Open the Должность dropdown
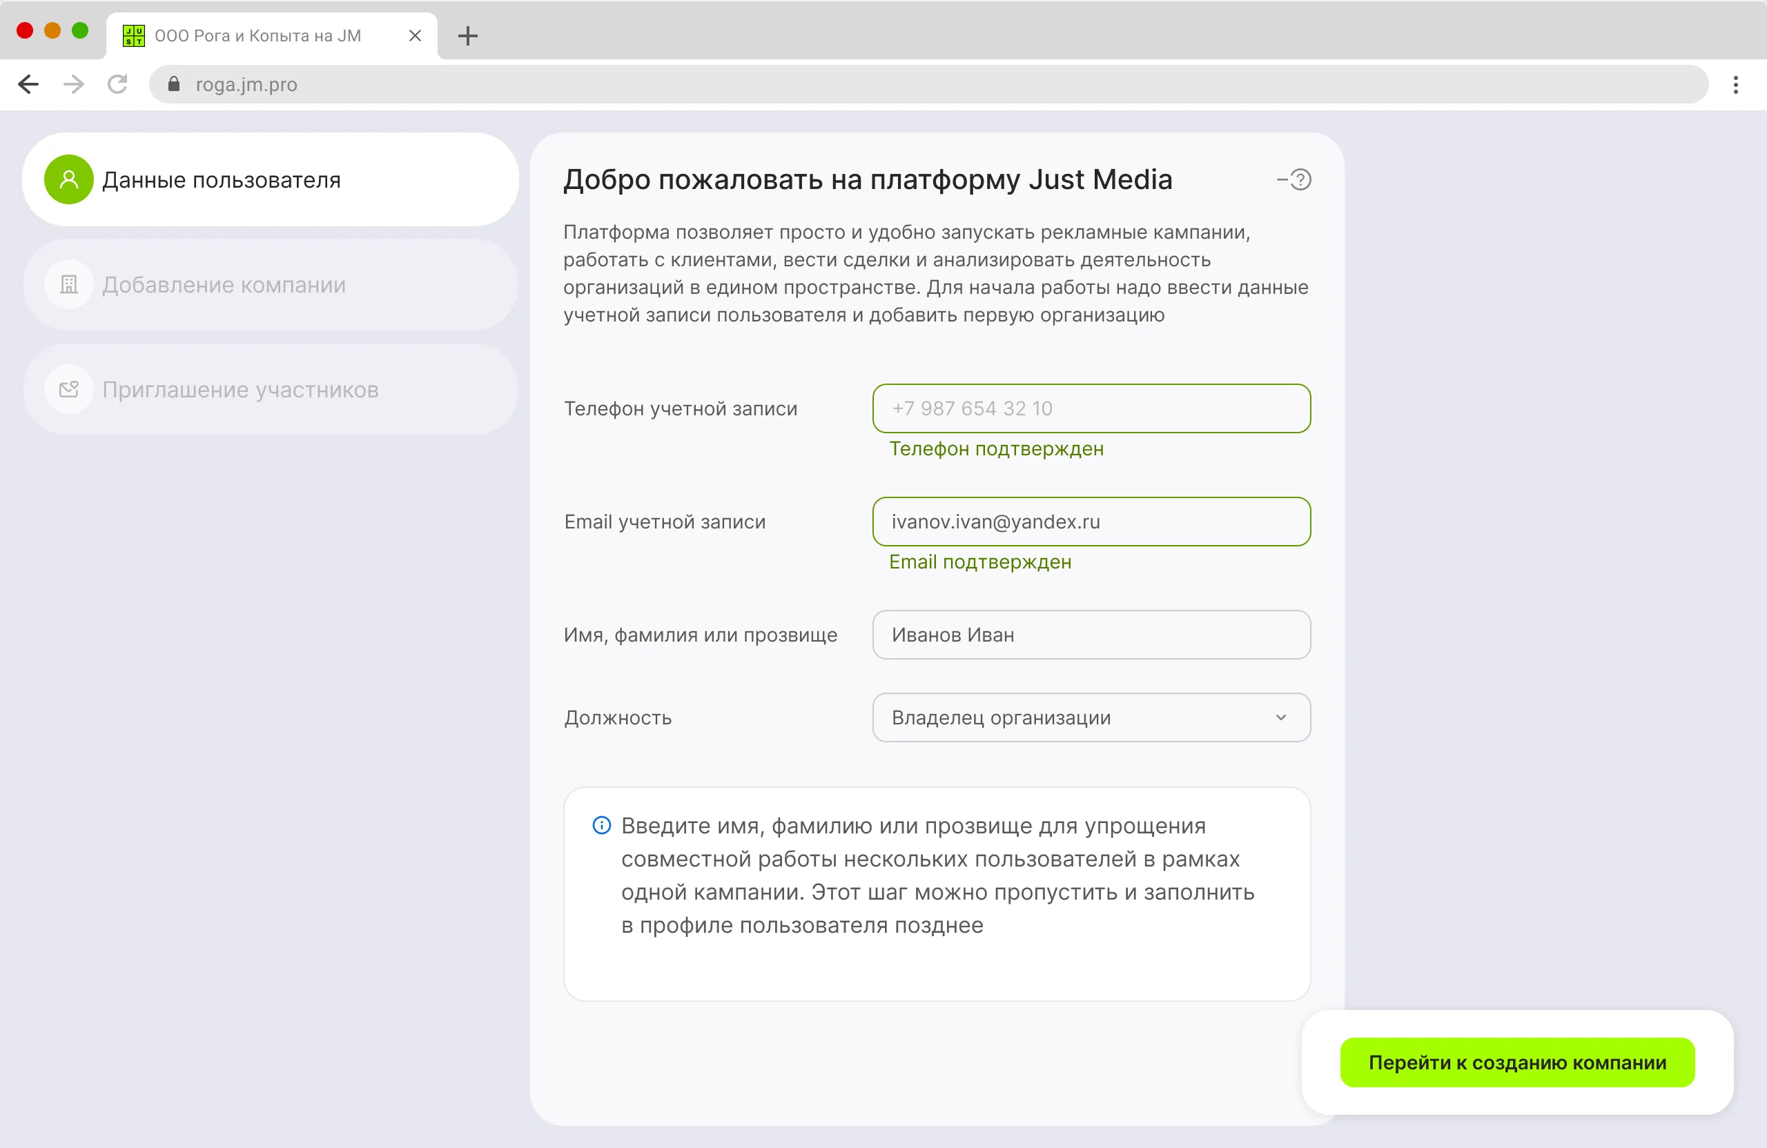The width and height of the screenshot is (1767, 1148). pos(1091,717)
